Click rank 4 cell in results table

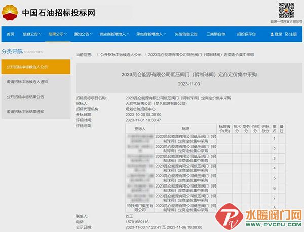point(274,168)
